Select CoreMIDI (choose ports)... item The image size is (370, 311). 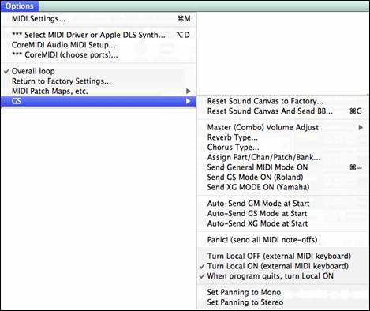click(x=99, y=54)
